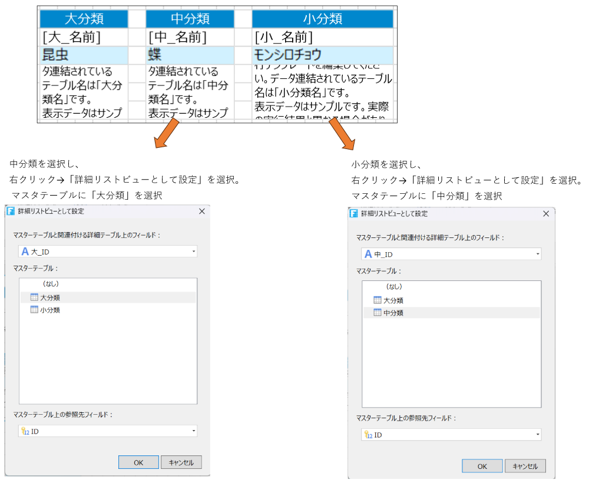Image resolution: width=589 pixels, height=486 pixels.
Task: Click the table icon beside 大分類 in right dialog
Action: coord(378,300)
